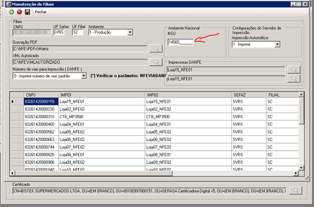Image resolution: width=314 pixels, height=207 pixels.
Task: Click the grid scroll up arrow
Action: pyautogui.click(x=301, y=94)
